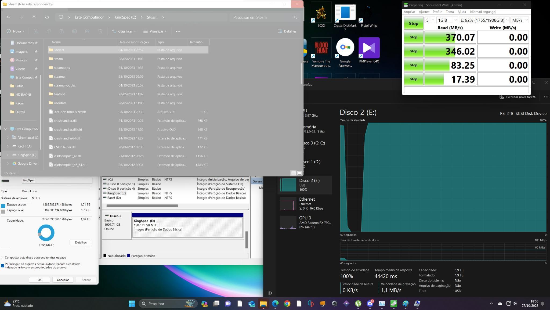
Task: Open Task Manager settings gear
Action: (270, 293)
